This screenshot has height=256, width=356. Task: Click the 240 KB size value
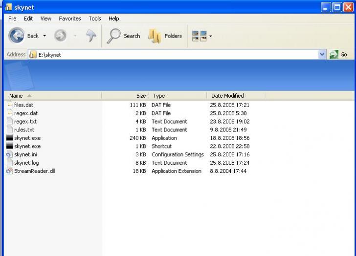[138, 138]
